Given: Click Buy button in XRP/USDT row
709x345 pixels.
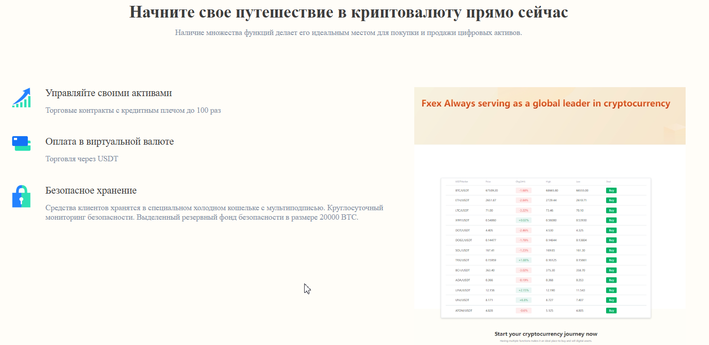Looking at the screenshot, I should coord(611,220).
